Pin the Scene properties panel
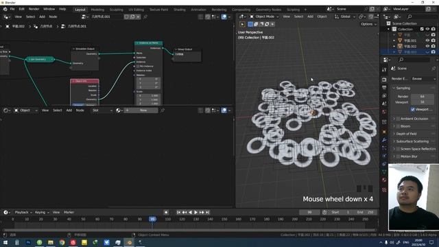 pos(434,69)
